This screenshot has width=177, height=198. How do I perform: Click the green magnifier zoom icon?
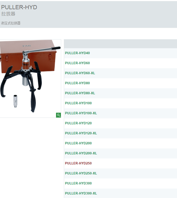(x=58, y=115)
